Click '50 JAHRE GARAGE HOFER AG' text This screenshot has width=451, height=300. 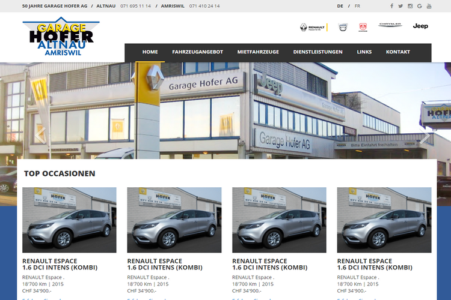pos(55,6)
